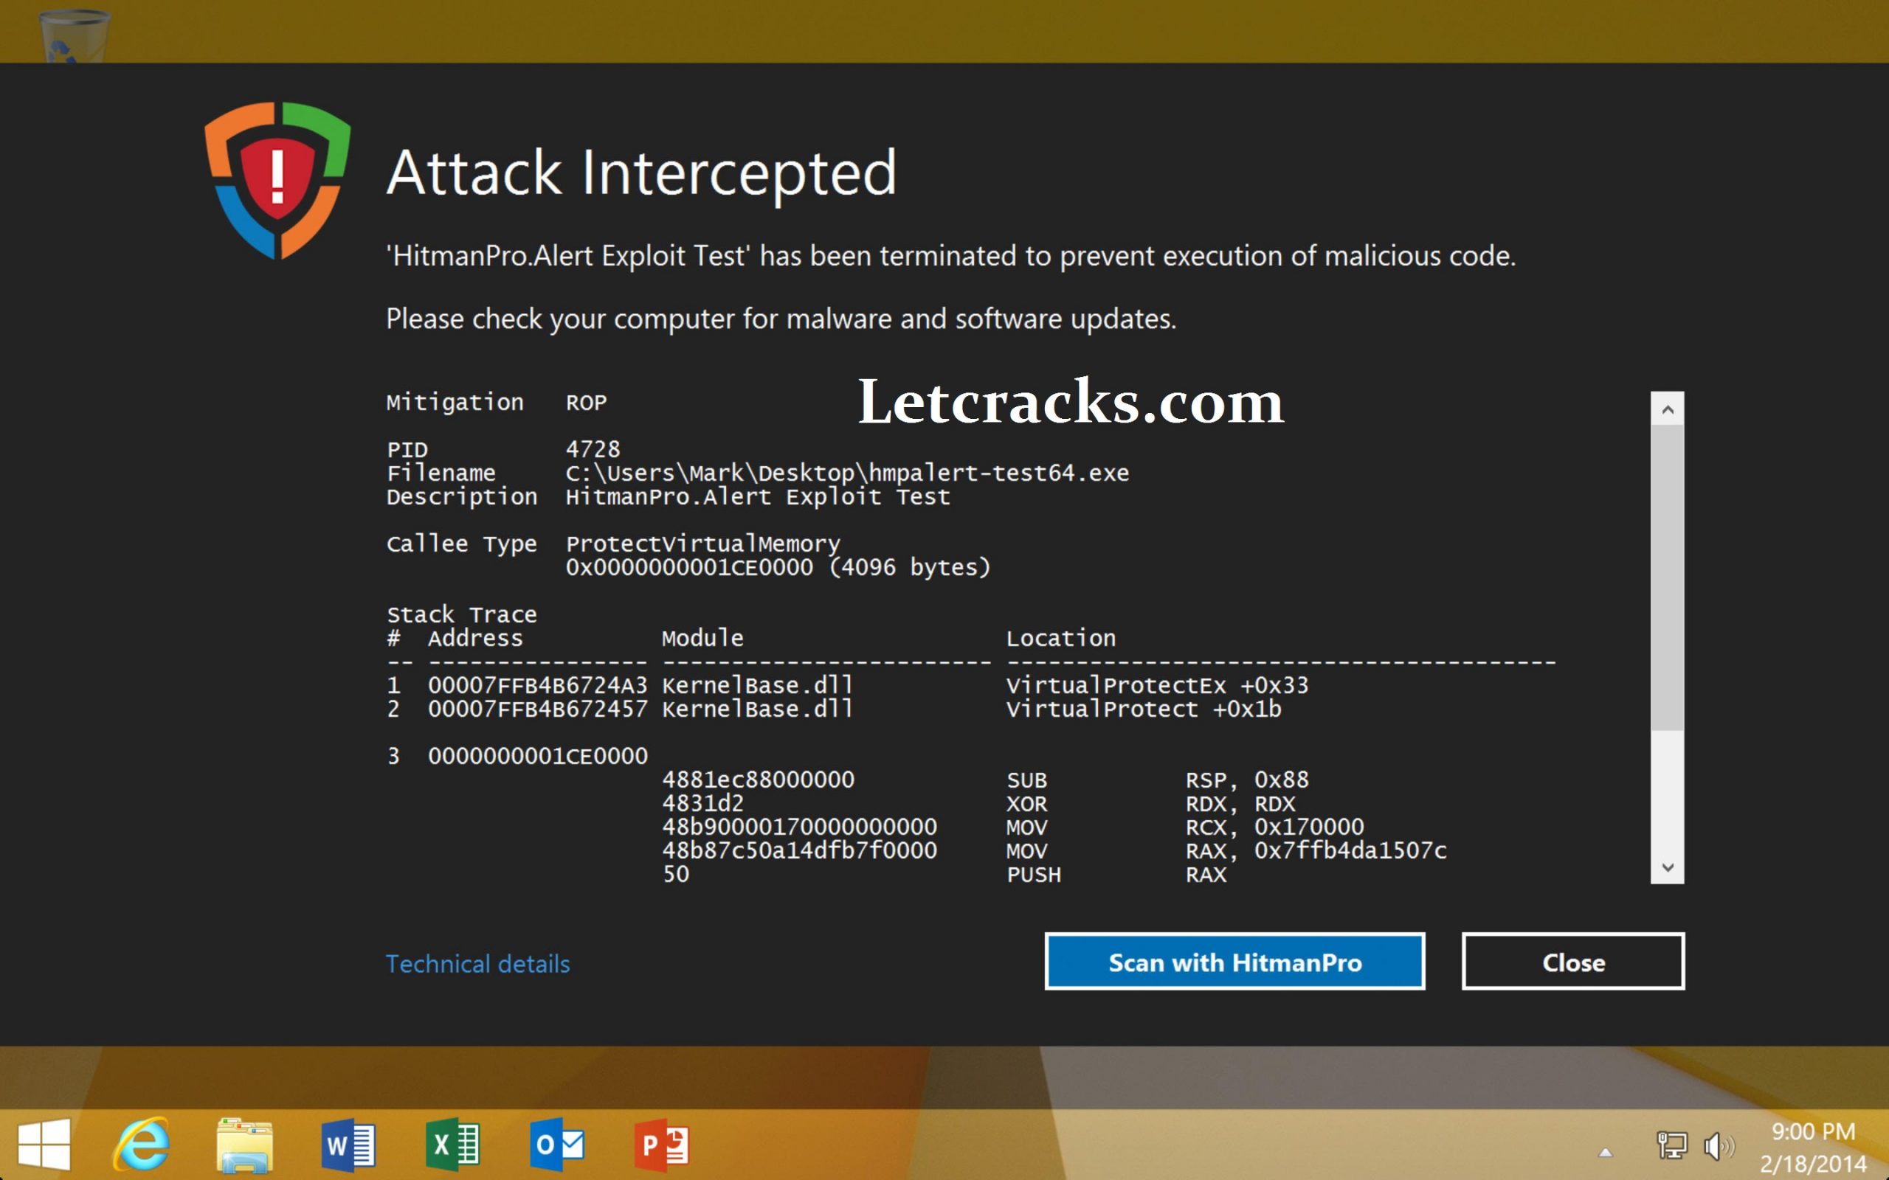Open Outlook from the taskbar
The width and height of the screenshot is (1889, 1180).
click(x=556, y=1145)
